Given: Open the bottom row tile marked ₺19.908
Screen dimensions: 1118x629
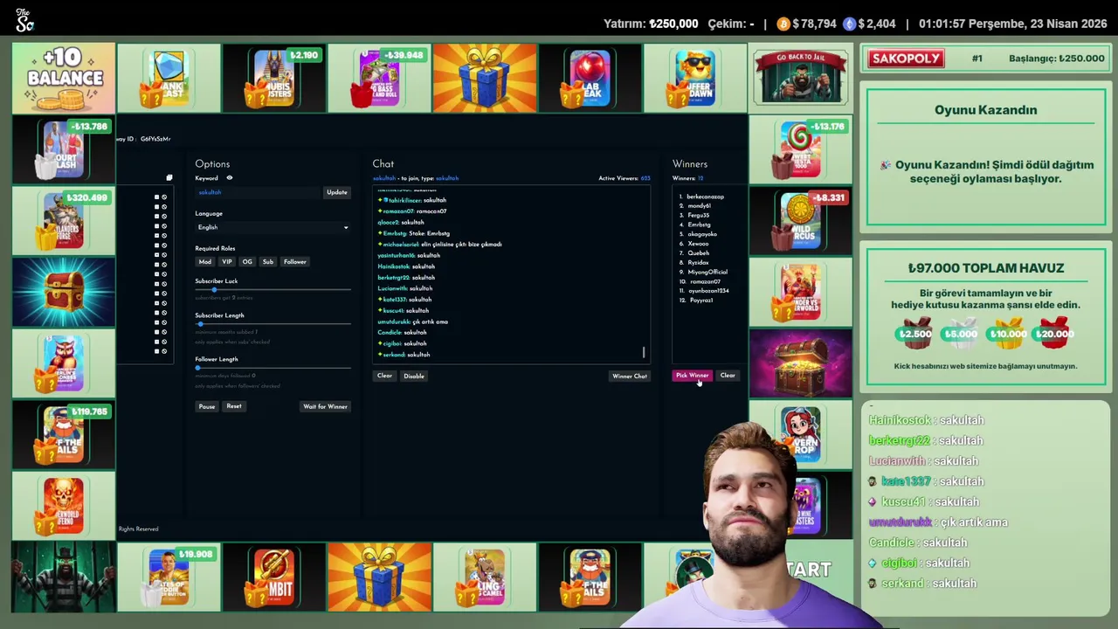Looking at the screenshot, I should 169,577.
